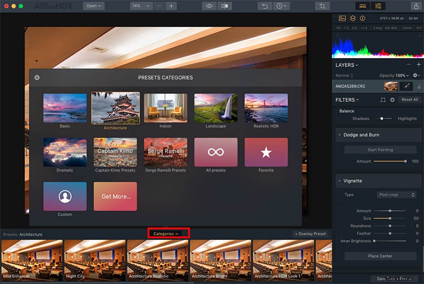Toggle the quick preview eye icon
This screenshot has height=284, width=424.
click(209, 6)
